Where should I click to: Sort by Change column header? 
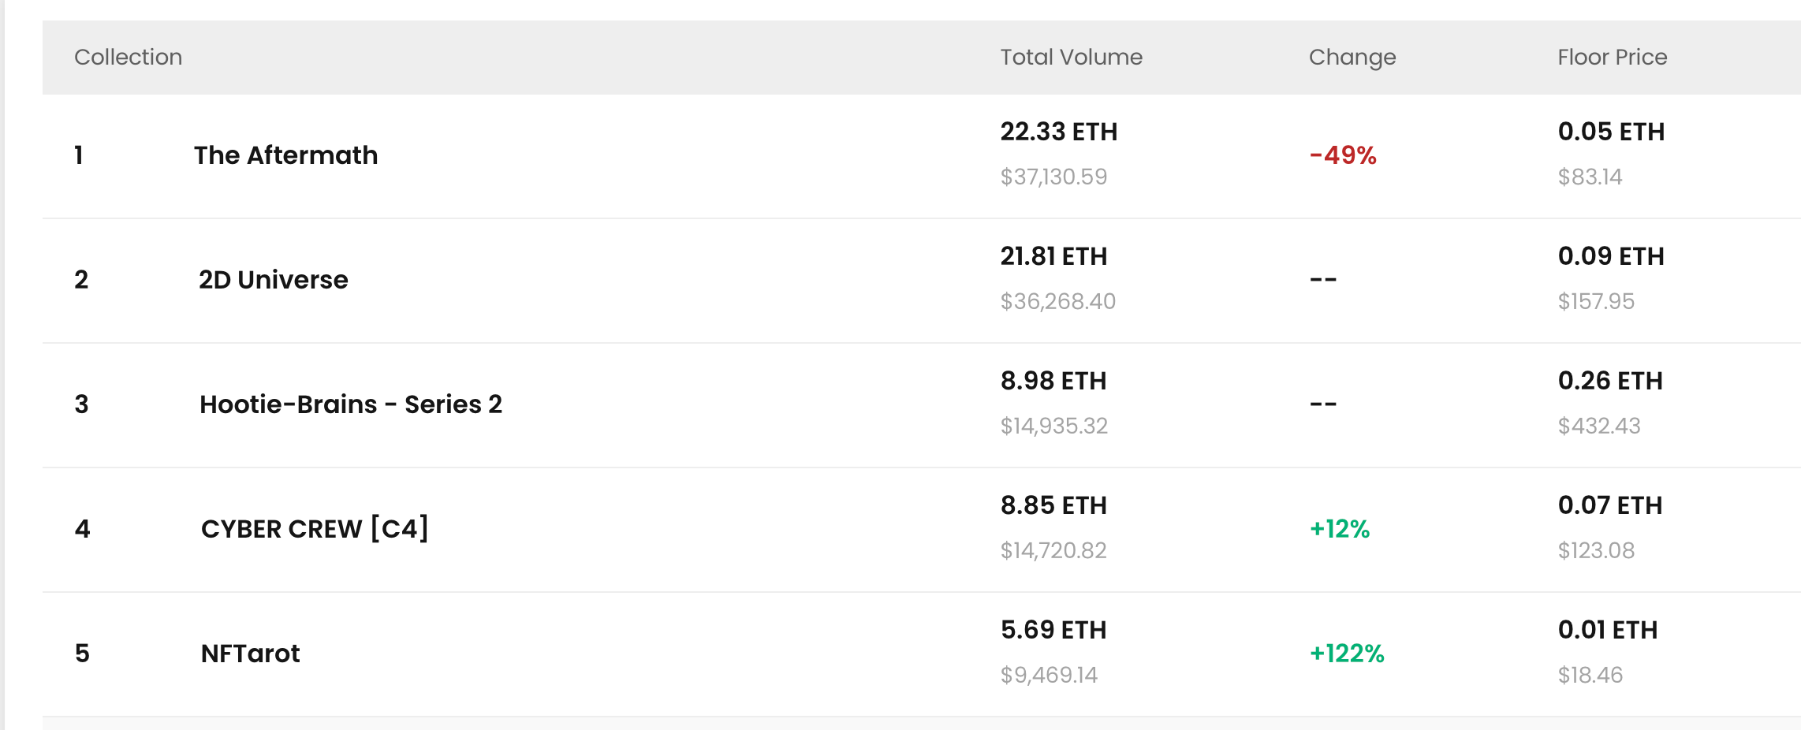(1352, 58)
